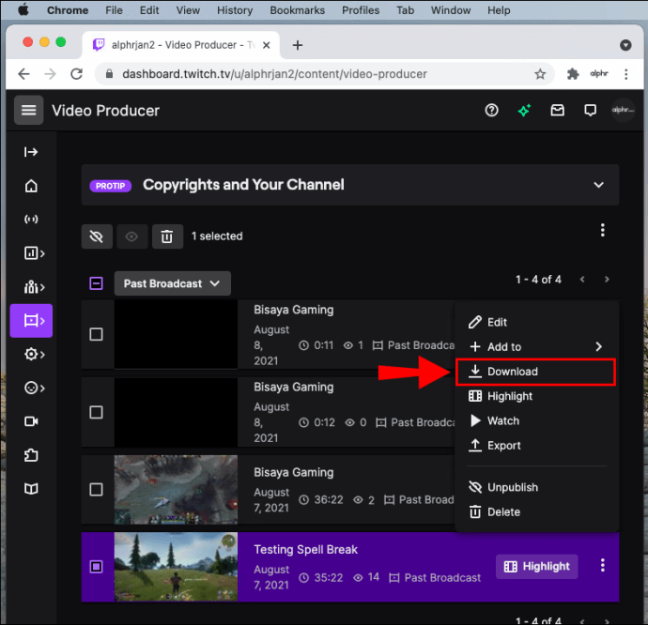The image size is (648, 625).
Task: Uncheck the Testing Spell Break checkbox
Action: [96, 567]
